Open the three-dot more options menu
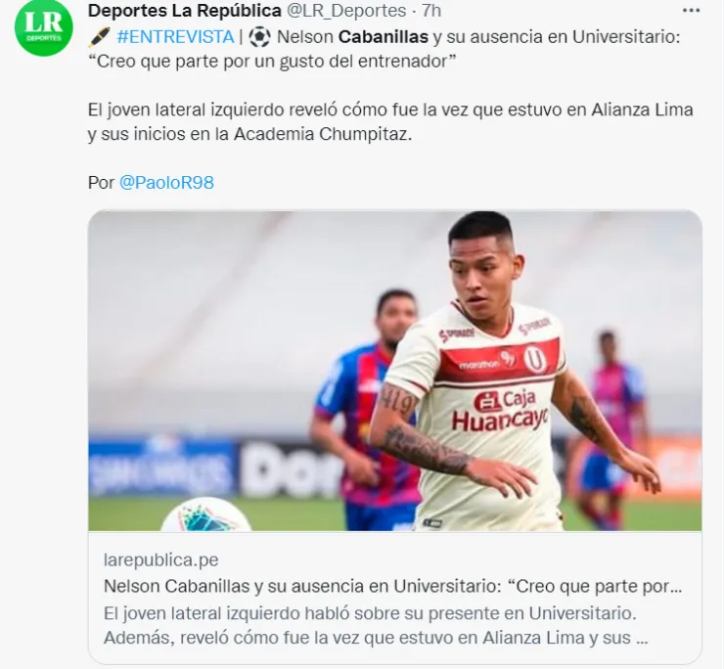This screenshot has width=724, height=669. [x=691, y=11]
